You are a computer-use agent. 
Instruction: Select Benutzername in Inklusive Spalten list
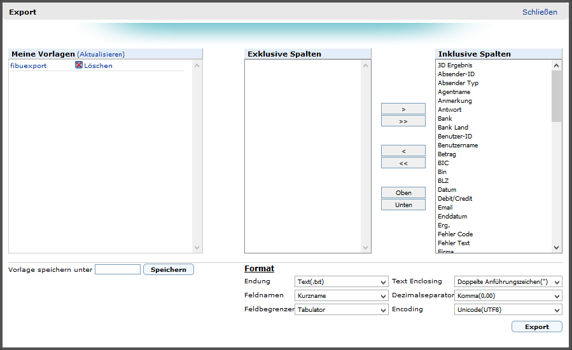tap(457, 145)
